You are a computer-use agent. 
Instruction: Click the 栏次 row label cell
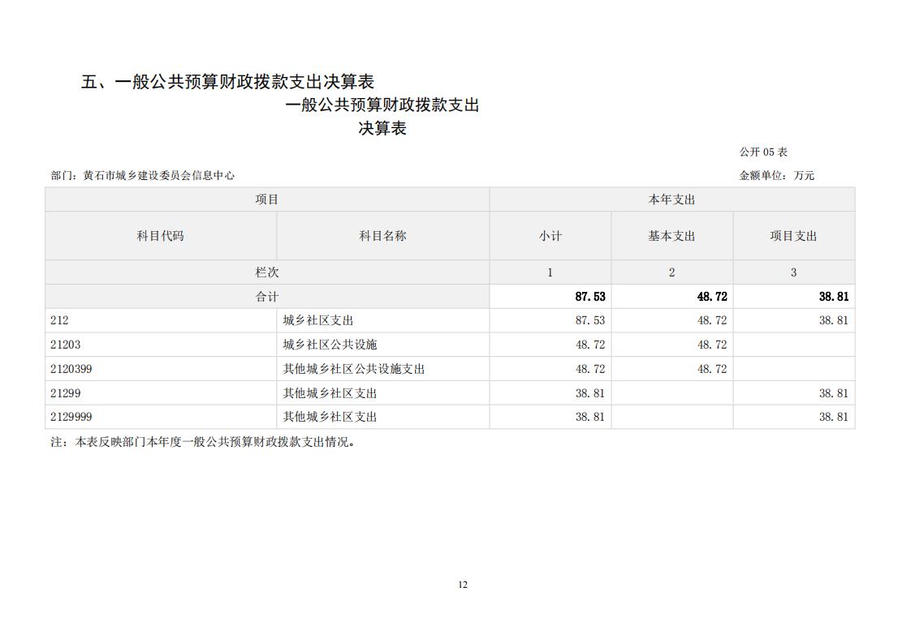266,272
